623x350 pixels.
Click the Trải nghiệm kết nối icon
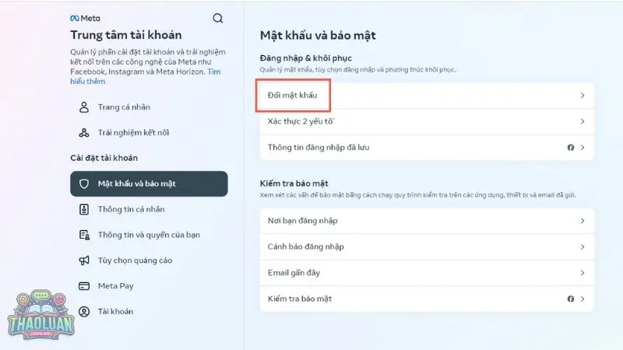point(84,133)
